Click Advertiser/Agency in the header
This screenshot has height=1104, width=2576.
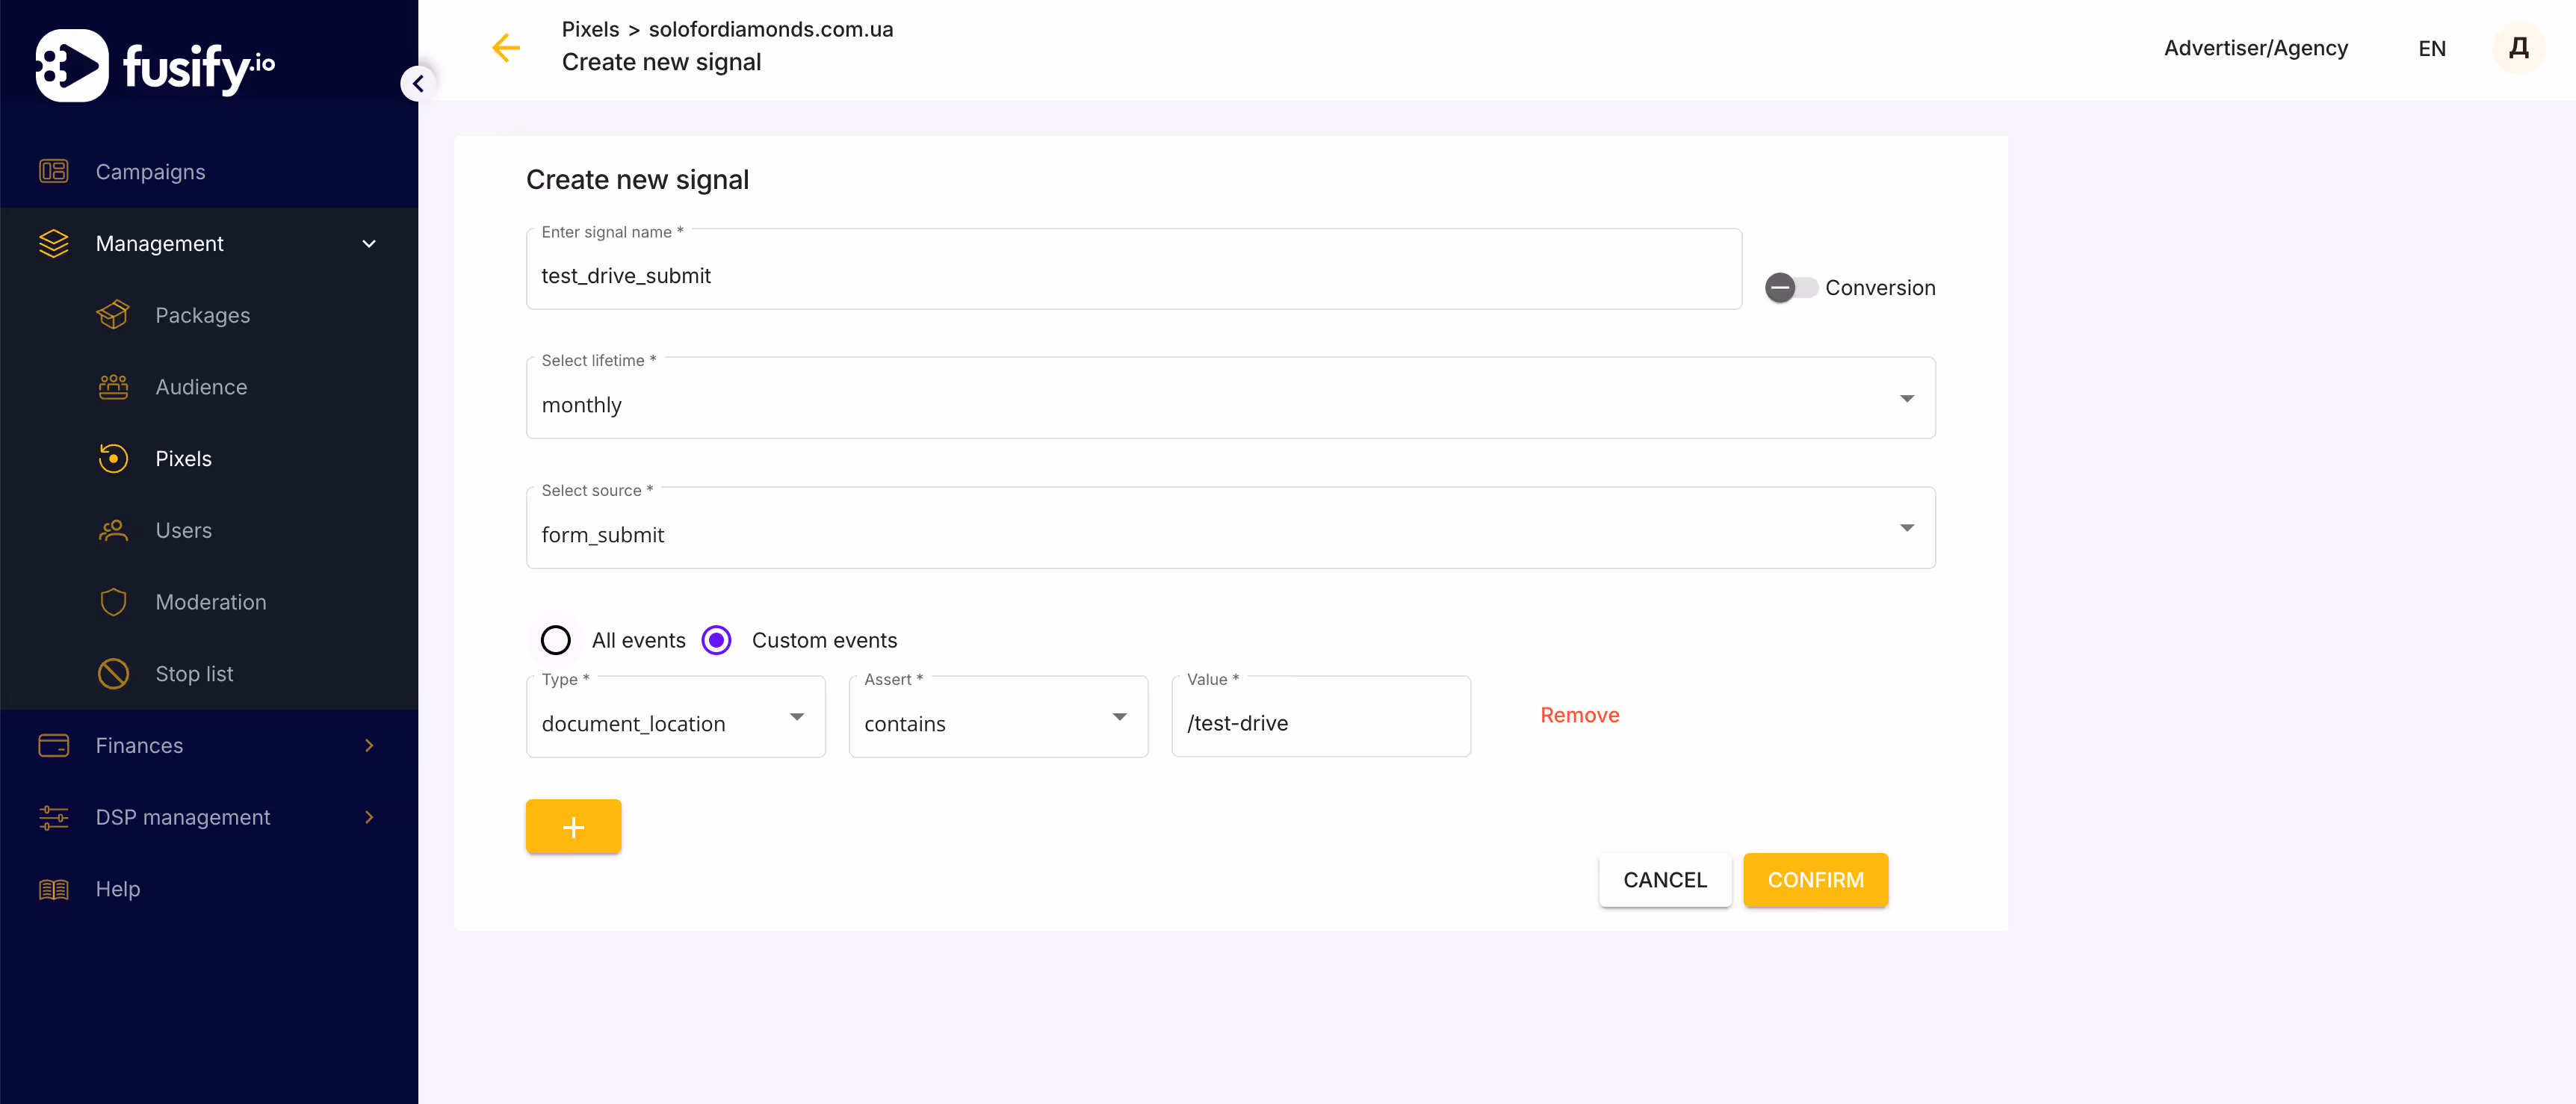click(x=2255, y=48)
